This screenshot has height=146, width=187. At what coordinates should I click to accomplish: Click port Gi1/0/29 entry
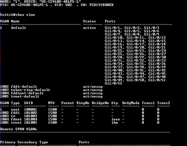(x=135, y=57)
